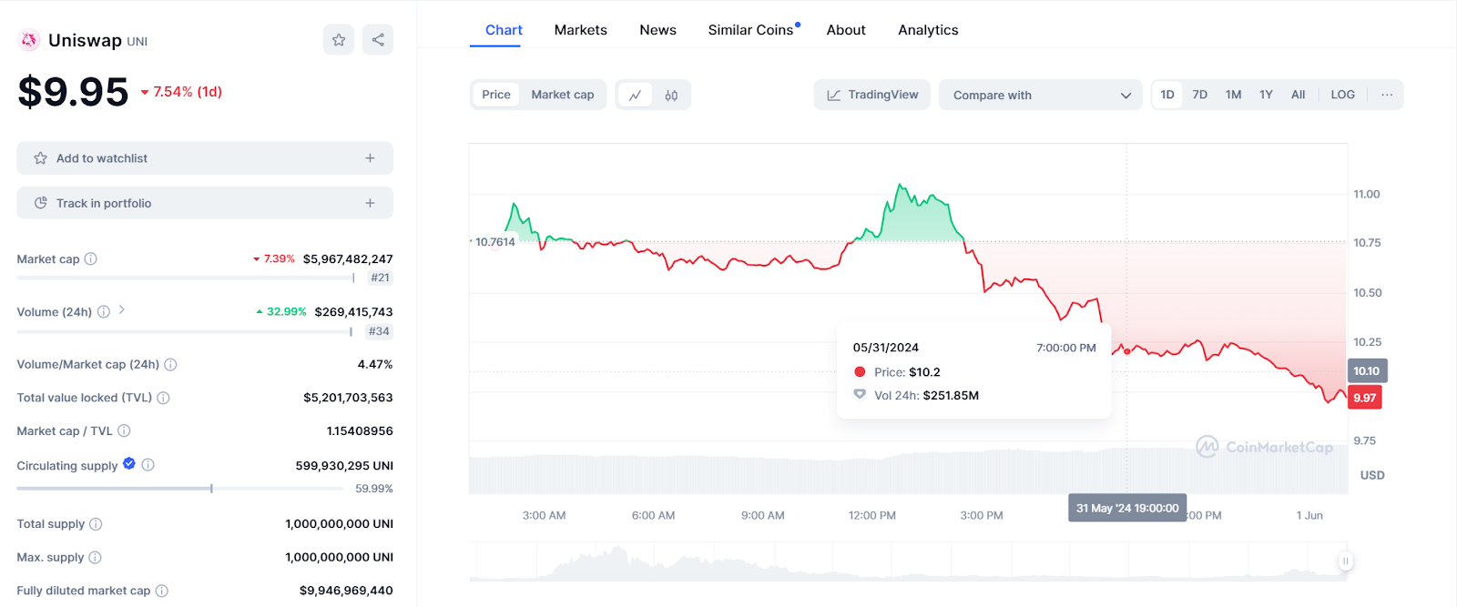
Task: Click the circulating supply progress bar
Action: tap(179, 489)
